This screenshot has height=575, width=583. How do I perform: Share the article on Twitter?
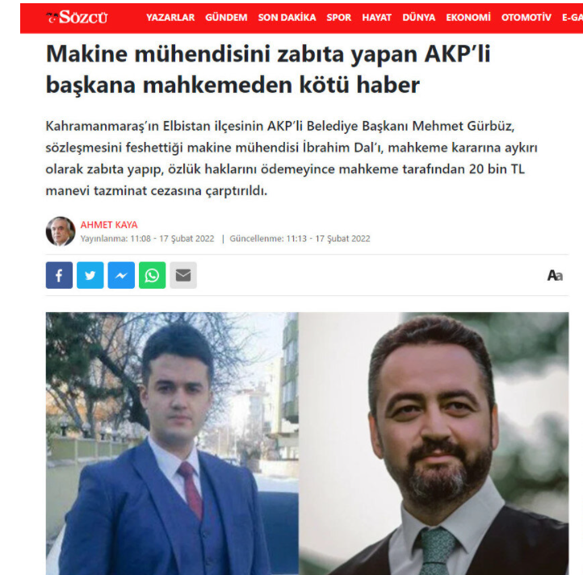coord(90,275)
